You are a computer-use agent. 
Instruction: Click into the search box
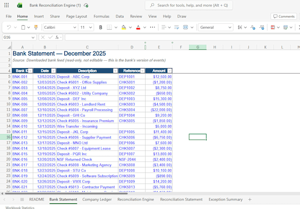[189, 5]
